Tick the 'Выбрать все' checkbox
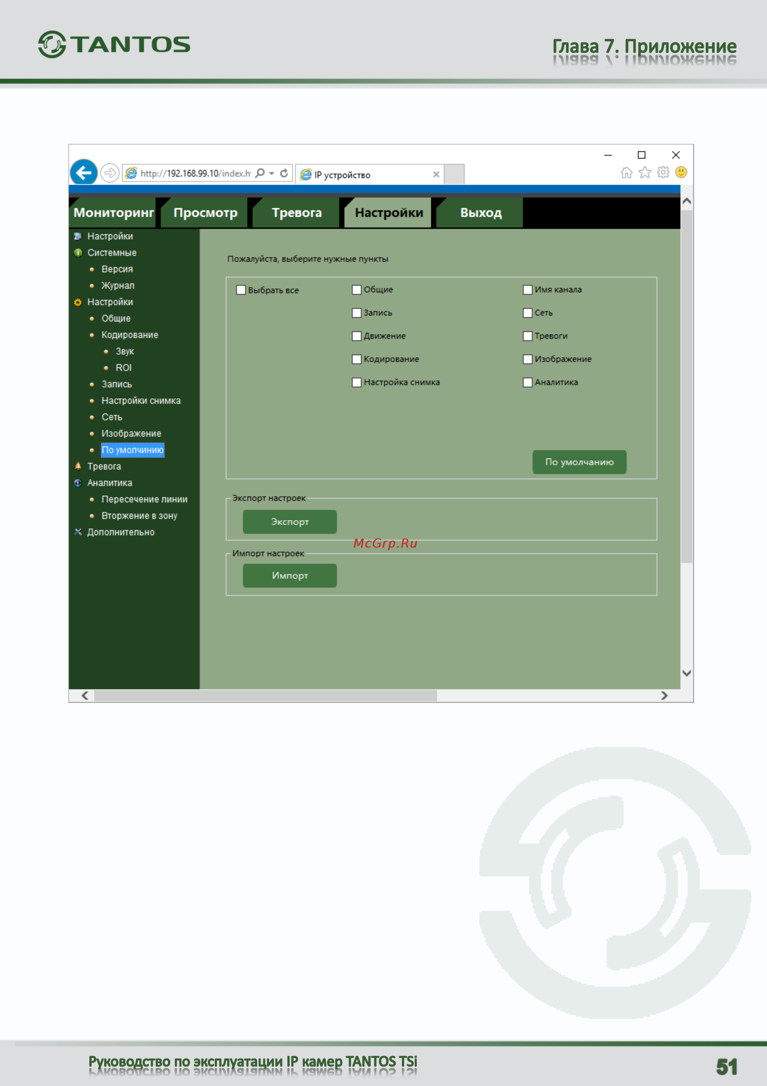The image size is (767, 1086). [241, 290]
